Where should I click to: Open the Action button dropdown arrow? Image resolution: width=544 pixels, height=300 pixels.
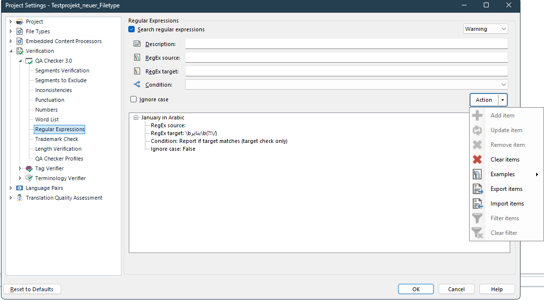(x=502, y=99)
